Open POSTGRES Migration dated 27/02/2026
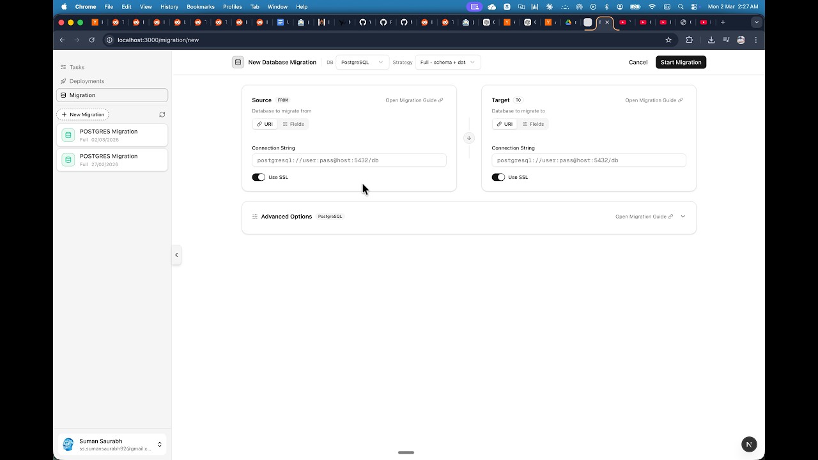This screenshot has width=818, height=460. [x=112, y=160]
